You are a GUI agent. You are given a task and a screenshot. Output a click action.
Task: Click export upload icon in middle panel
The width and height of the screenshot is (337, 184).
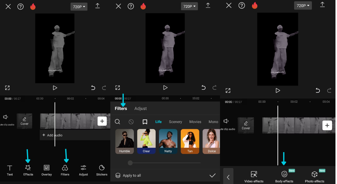pyautogui.click(x=208, y=6)
